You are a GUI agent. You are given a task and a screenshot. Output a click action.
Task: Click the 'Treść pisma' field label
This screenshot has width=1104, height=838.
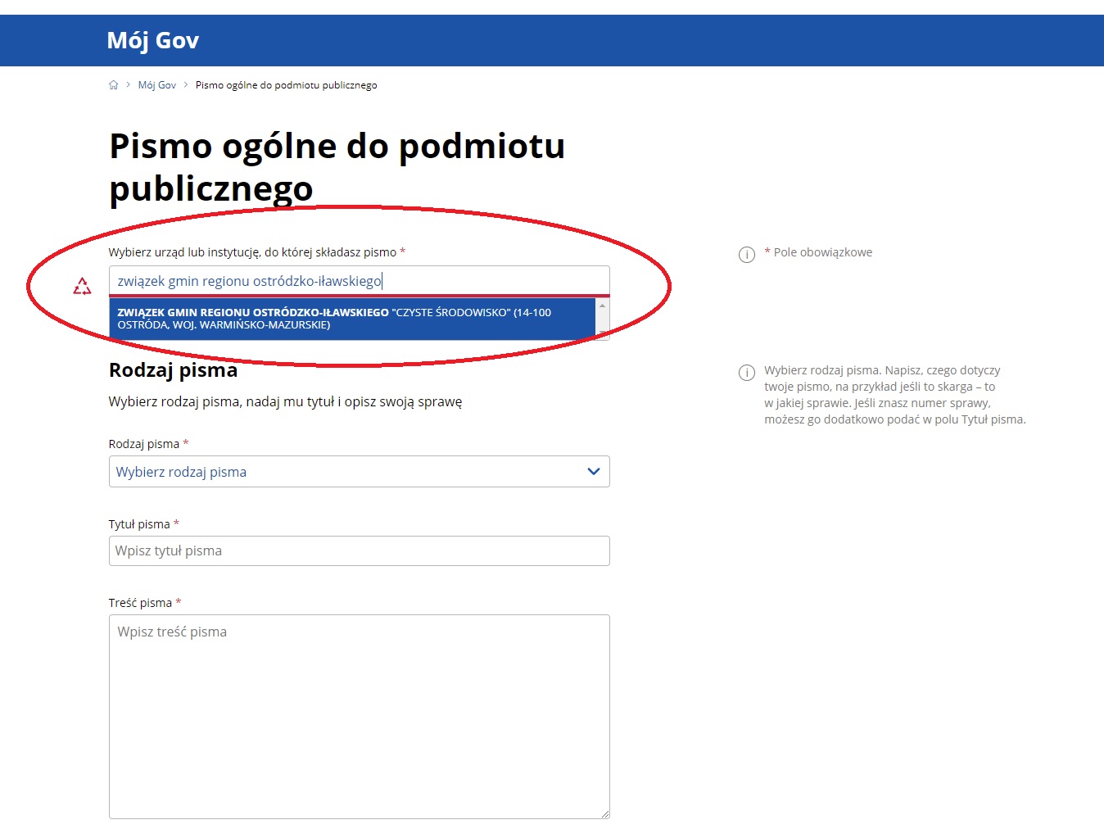[x=141, y=603]
